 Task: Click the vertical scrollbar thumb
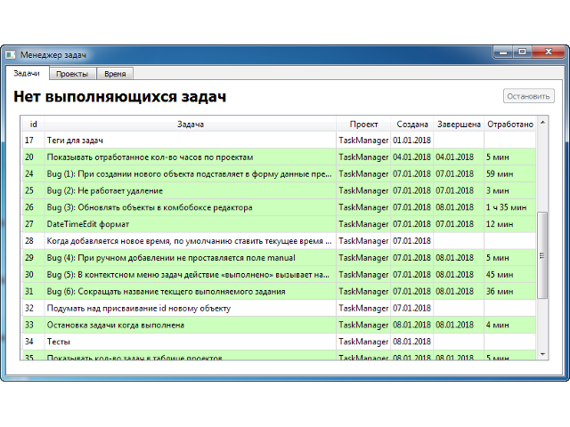tap(542, 255)
